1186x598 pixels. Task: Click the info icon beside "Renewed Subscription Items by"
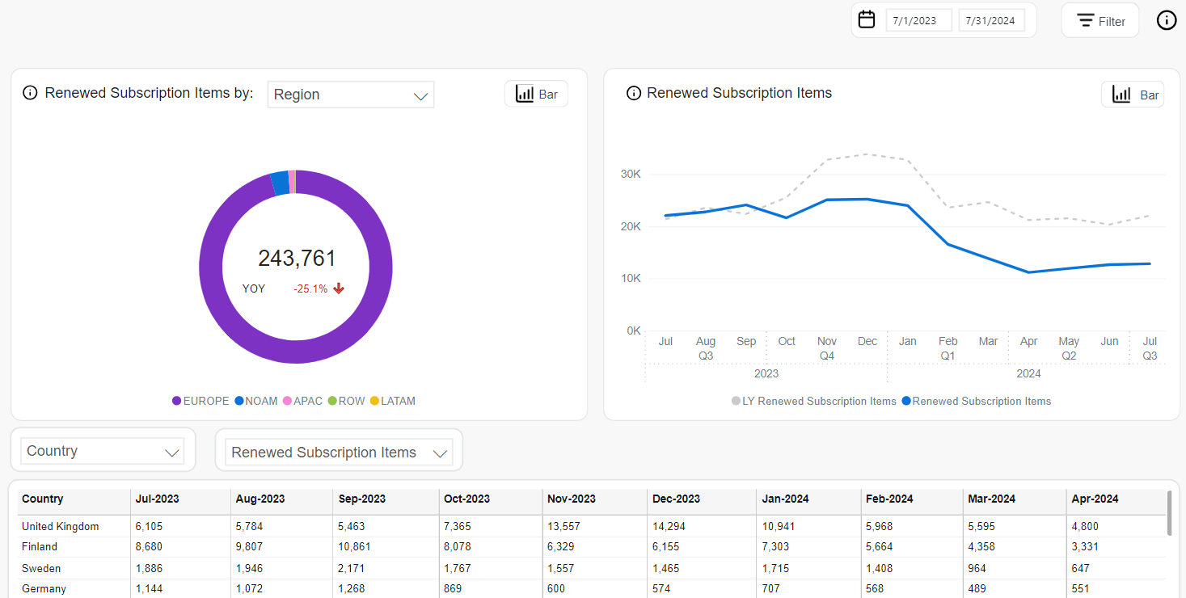click(x=30, y=93)
